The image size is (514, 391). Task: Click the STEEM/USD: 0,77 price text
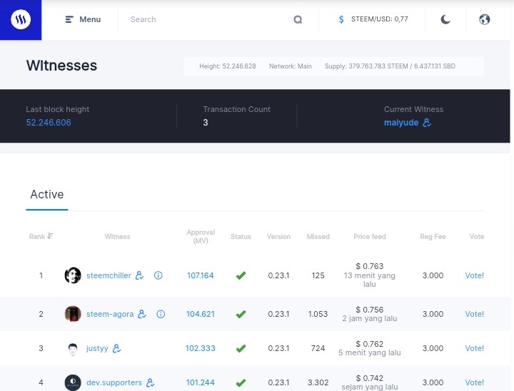point(380,19)
